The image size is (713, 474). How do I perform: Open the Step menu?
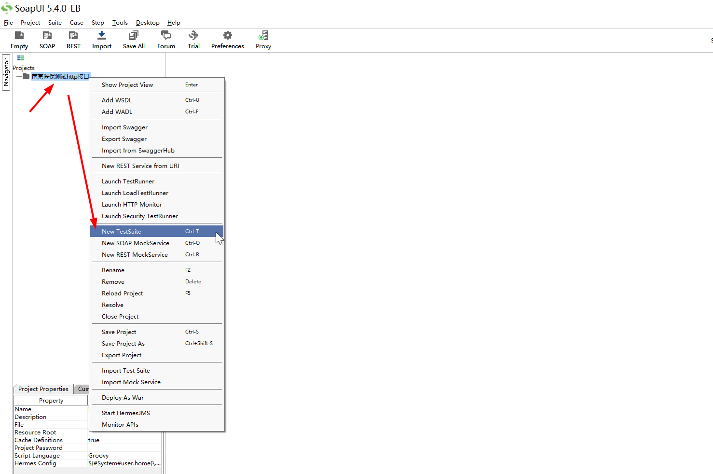(x=98, y=22)
